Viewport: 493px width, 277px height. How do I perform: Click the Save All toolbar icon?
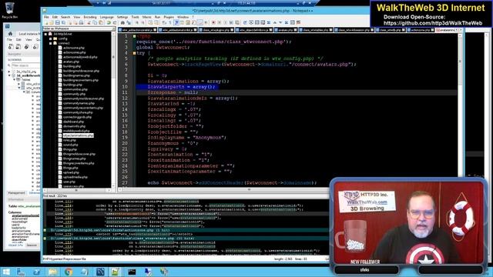coord(63,22)
